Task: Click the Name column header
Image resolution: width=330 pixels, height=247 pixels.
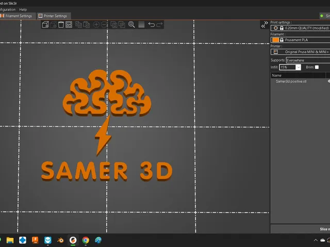Action: (298, 76)
